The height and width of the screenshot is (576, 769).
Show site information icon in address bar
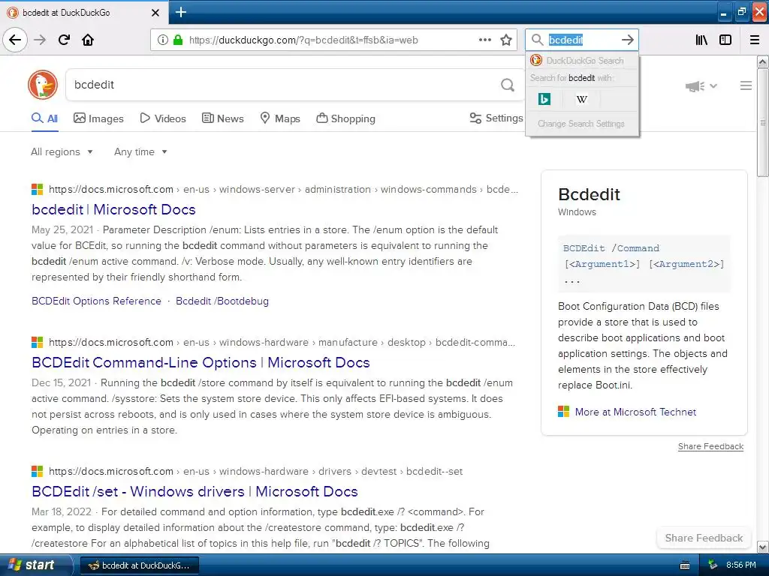(163, 40)
